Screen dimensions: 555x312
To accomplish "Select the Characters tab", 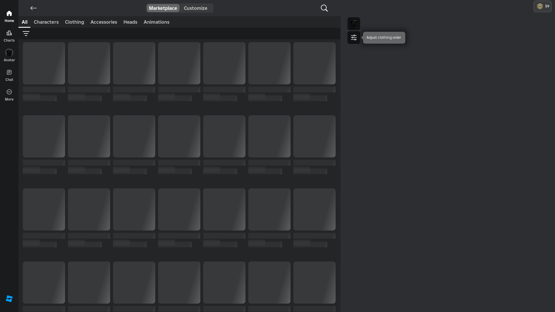I will (46, 22).
